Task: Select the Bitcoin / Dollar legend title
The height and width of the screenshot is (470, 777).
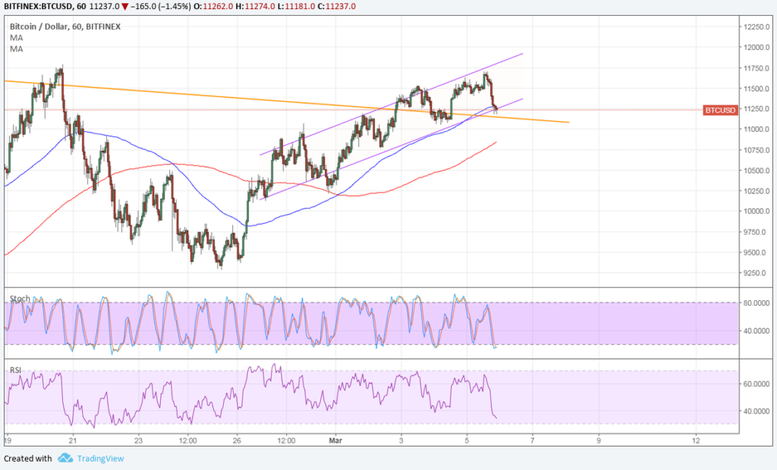Action: [65, 27]
